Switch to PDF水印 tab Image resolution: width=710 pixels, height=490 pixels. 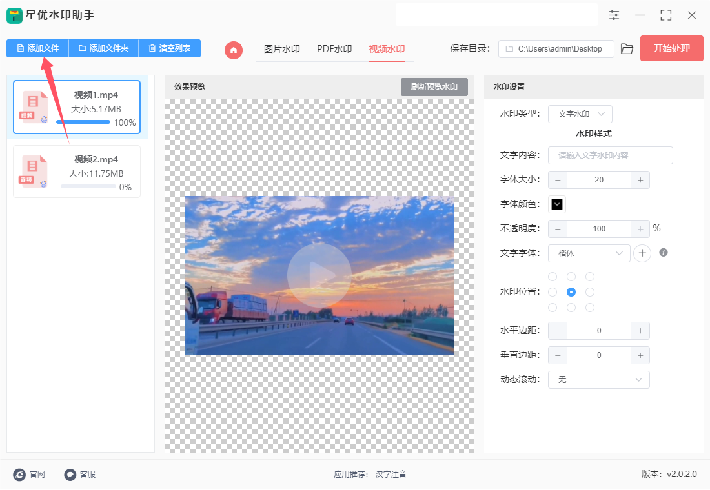pos(334,49)
